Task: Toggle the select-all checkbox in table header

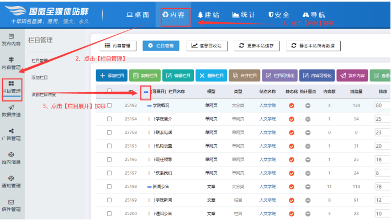Action: (x=109, y=91)
